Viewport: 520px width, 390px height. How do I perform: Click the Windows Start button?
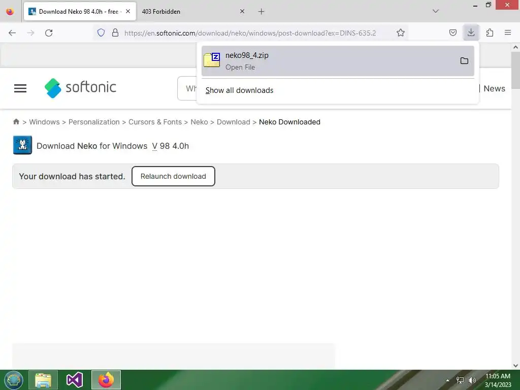pos(14,380)
